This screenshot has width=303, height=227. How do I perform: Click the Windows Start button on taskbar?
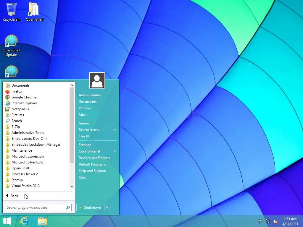(x=7, y=221)
